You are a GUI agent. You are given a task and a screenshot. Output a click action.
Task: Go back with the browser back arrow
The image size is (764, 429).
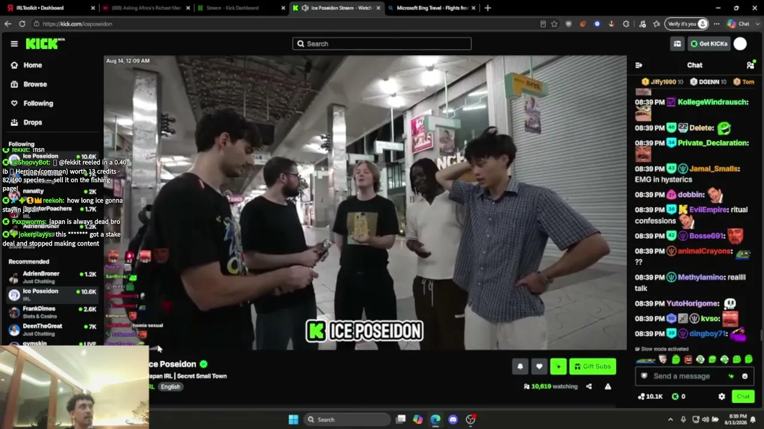[8, 24]
